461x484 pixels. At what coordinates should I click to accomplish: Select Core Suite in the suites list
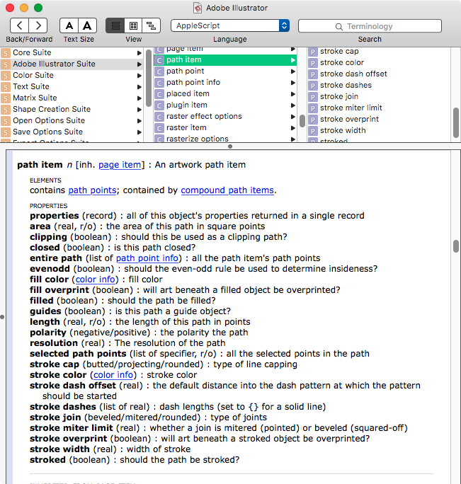pos(72,53)
